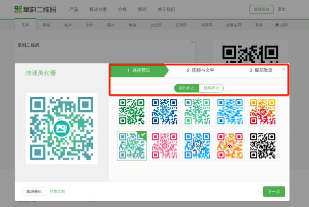Expand the 更多 tab options
This screenshot has height=207, width=309.
tap(259, 25)
